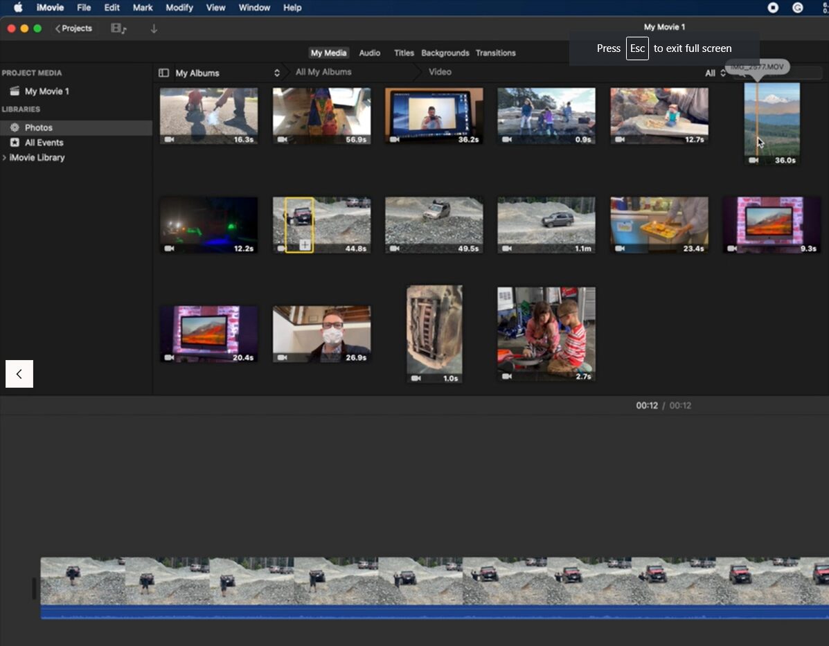The width and height of the screenshot is (829, 646).
Task: Click the All My Albums breadcrumb
Action: pos(323,72)
